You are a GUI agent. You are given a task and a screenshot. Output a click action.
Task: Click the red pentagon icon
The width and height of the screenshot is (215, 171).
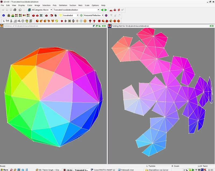[x=62, y=21]
